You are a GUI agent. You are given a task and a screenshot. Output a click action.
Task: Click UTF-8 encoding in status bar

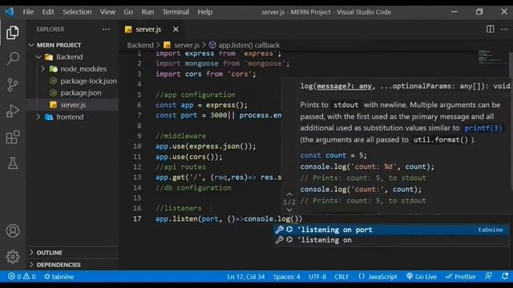point(317,277)
